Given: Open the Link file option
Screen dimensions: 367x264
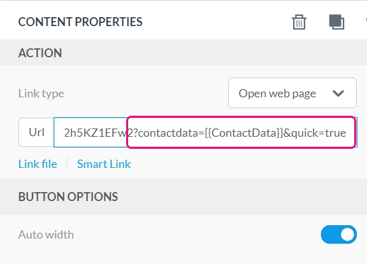Looking at the screenshot, I should coord(38,163).
